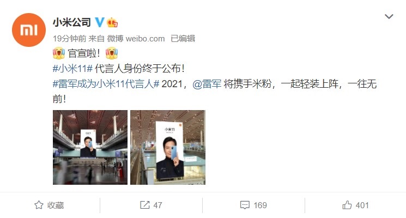Open the #雷军成为小米11代言人# hashtag topic

tap(106, 84)
